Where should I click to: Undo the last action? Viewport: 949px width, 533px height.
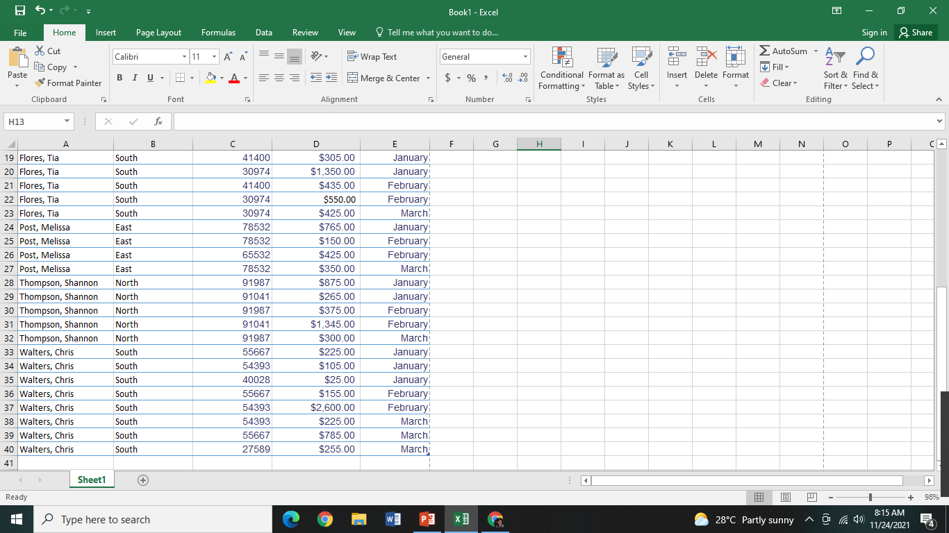pos(42,11)
